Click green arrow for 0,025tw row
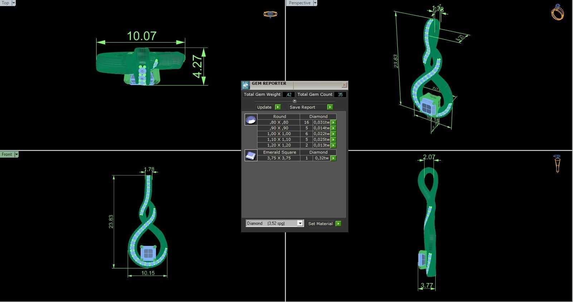The image size is (573, 302). (x=333, y=139)
